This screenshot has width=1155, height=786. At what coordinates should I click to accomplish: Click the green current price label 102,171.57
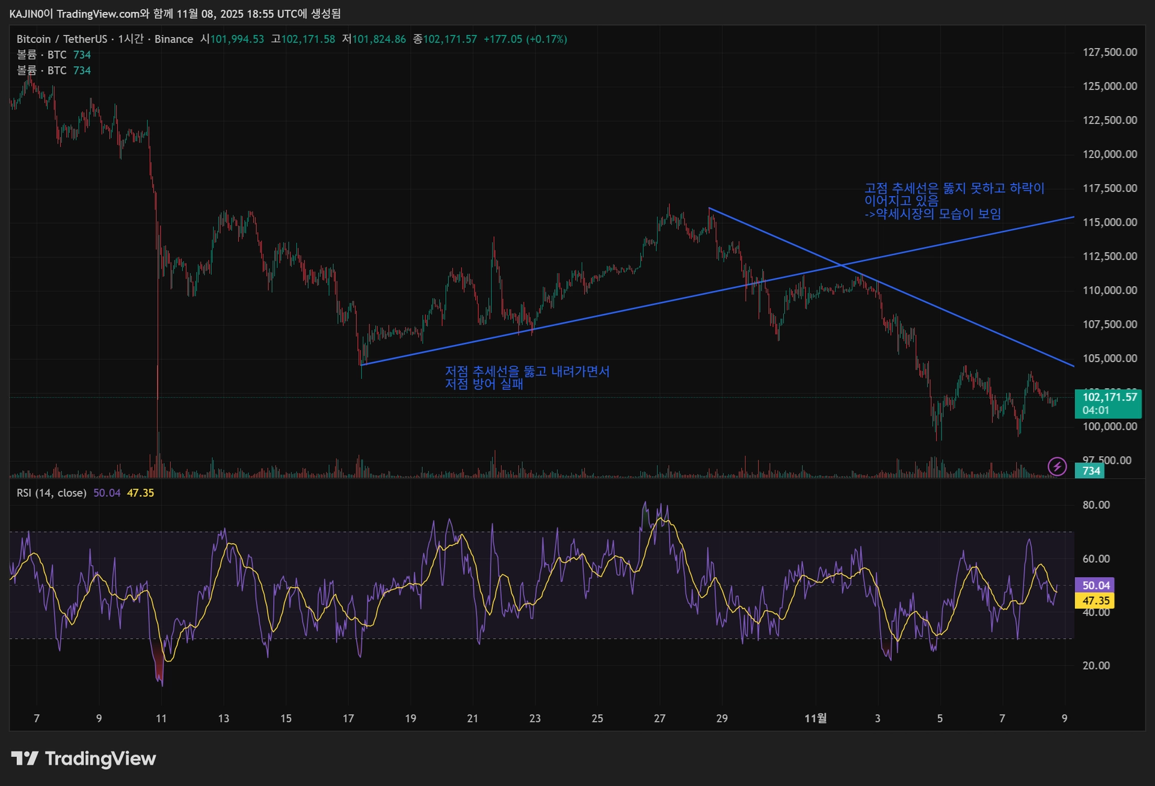tap(1109, 397)
